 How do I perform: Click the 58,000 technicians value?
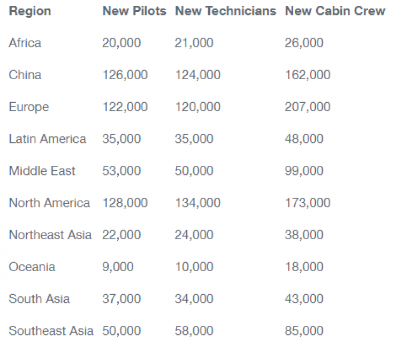point(194,331)
